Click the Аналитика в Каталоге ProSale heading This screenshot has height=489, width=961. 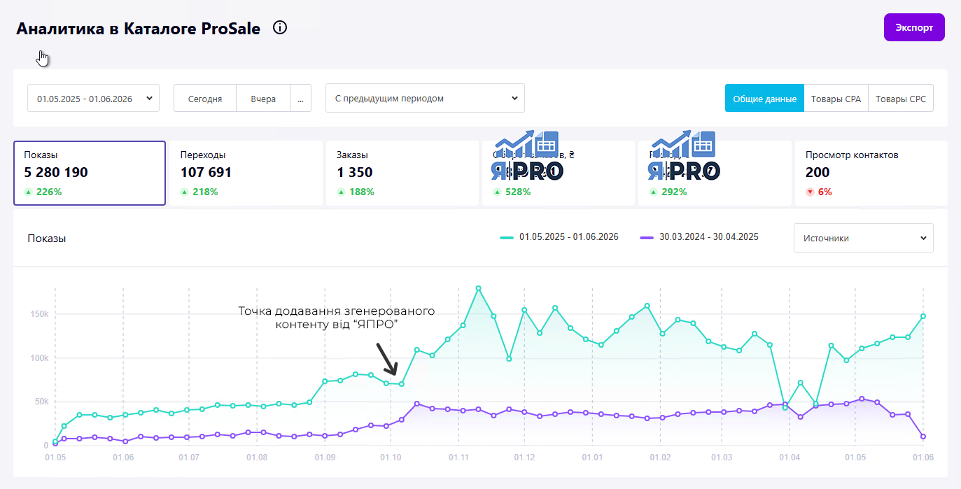click(x=138, y=29)
